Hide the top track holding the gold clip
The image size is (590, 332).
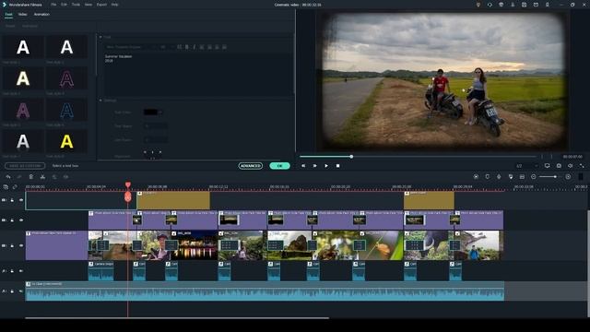tap(21, 200)
